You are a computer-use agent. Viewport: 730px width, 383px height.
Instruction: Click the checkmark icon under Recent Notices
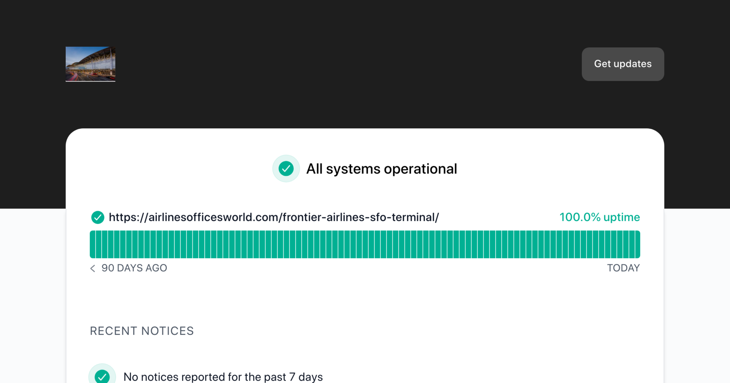point(102,376)
